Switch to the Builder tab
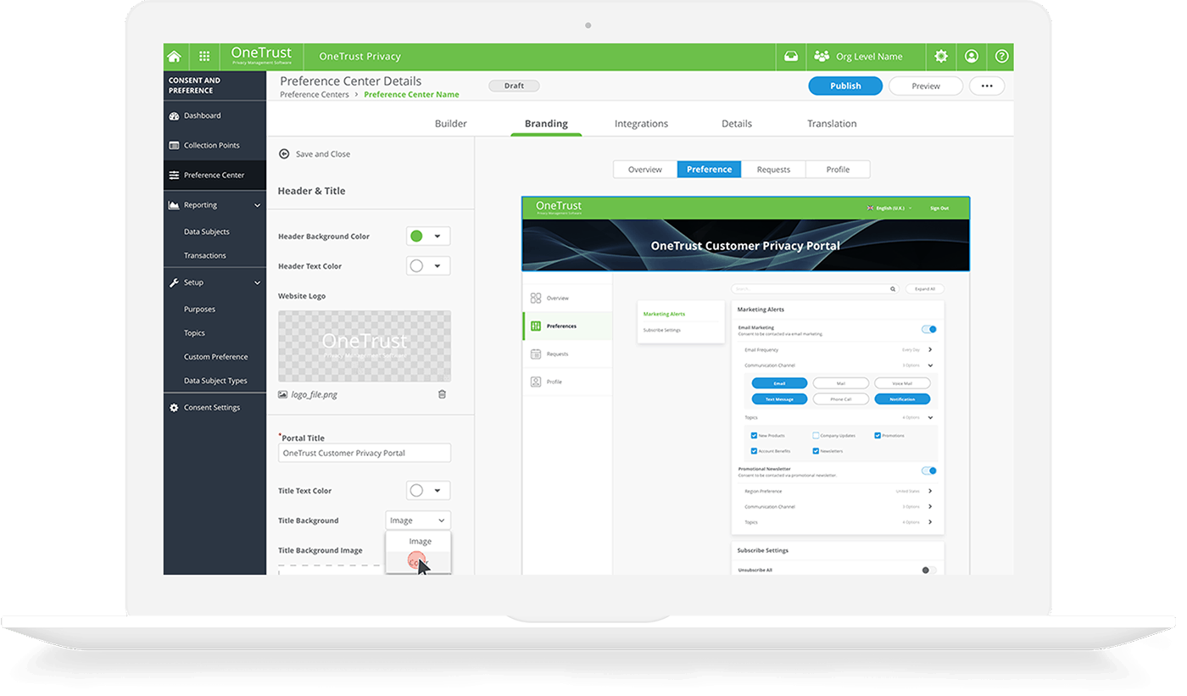The image size is (1187, 696). [451, 124]
